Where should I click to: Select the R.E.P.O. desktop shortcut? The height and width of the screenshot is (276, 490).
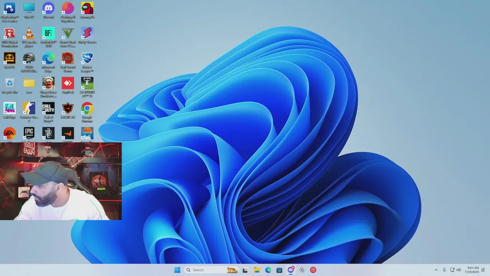click(x=10, y=61)
